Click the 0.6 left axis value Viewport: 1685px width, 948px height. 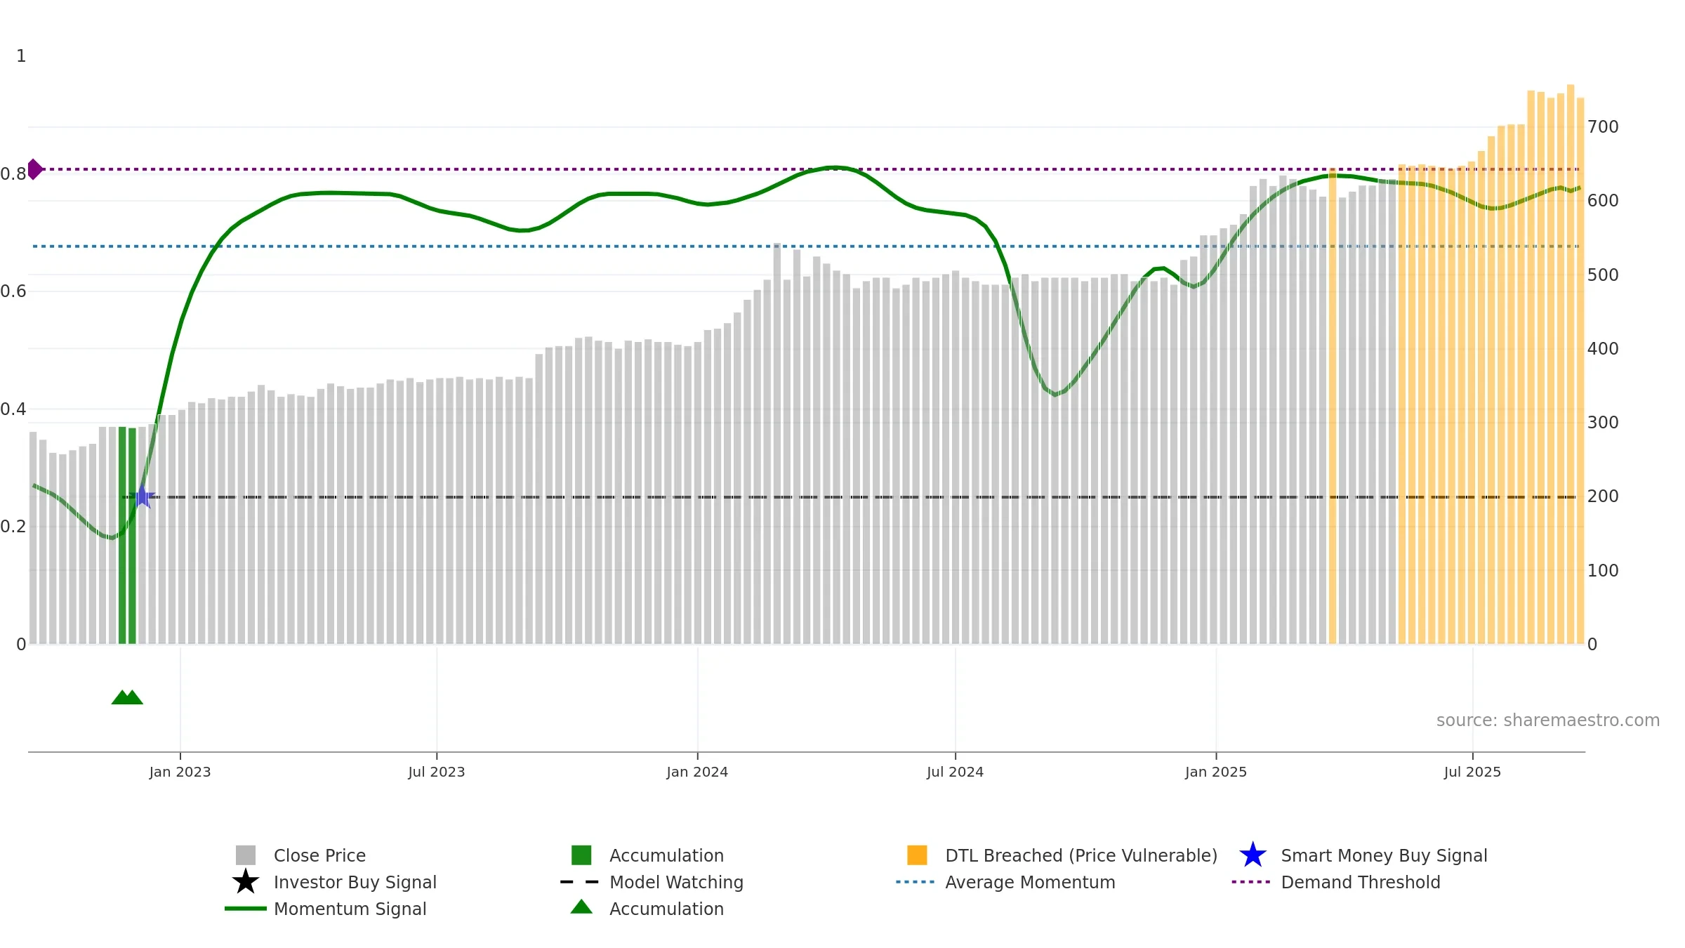tap(13, 291)
